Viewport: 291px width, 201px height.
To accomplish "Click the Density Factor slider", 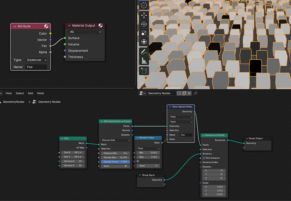I will (x=115, y=162).
